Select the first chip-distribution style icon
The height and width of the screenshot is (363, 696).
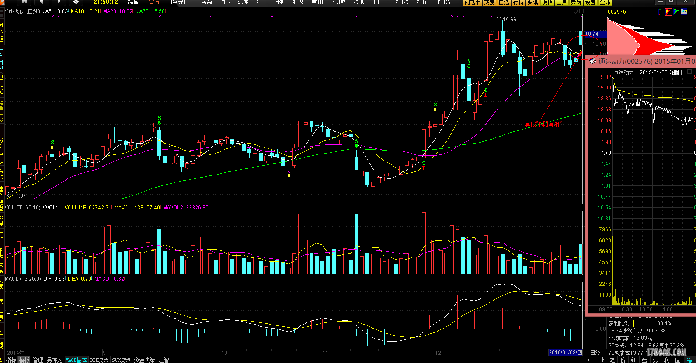pyautogui.click(x=661, y=12)
